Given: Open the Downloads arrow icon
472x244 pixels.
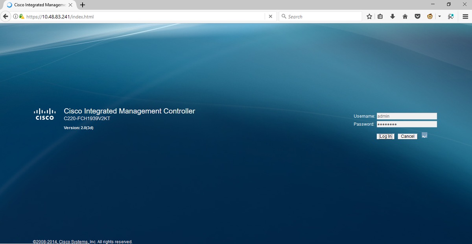Looking at the screenshot, I should click(x=393, y=17).
